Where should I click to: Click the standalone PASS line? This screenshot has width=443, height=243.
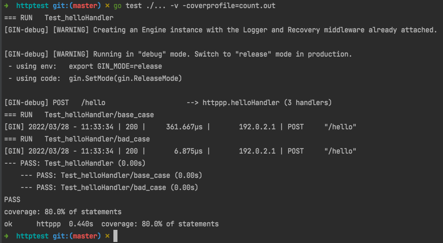[x=12, y=200]
